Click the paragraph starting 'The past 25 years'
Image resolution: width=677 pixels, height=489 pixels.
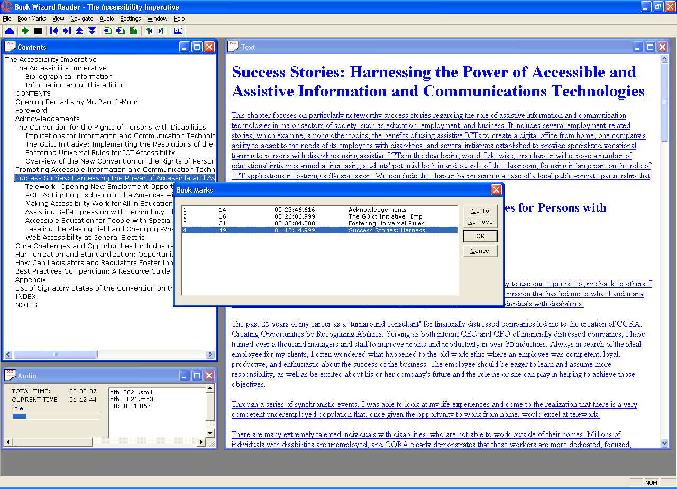pyautogui.click(x=438, y=354)
